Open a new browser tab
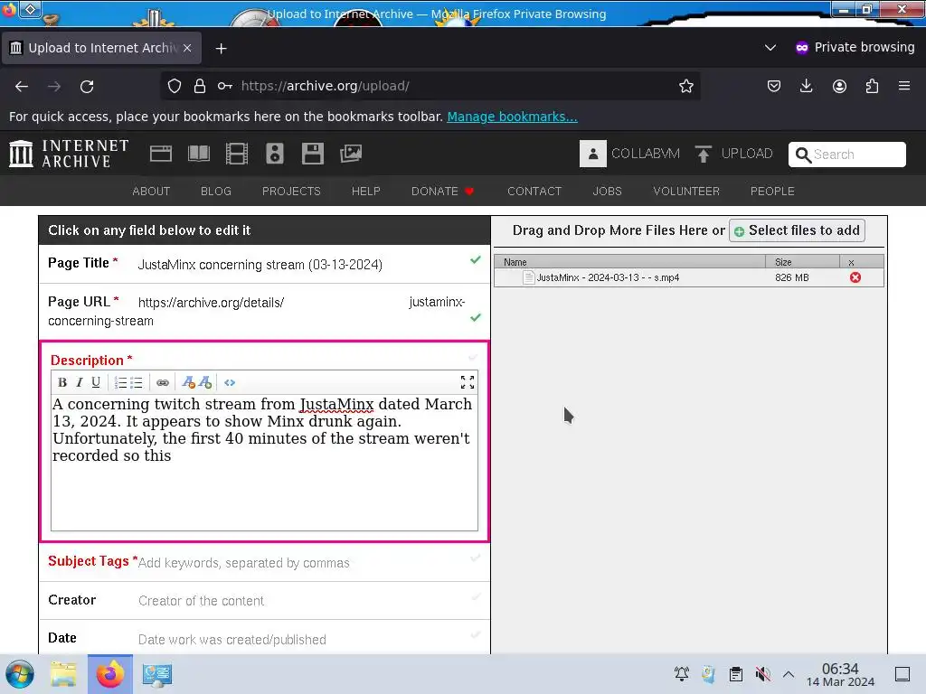The height and width of the screenshot is (694, 926). tap(221, 49)
